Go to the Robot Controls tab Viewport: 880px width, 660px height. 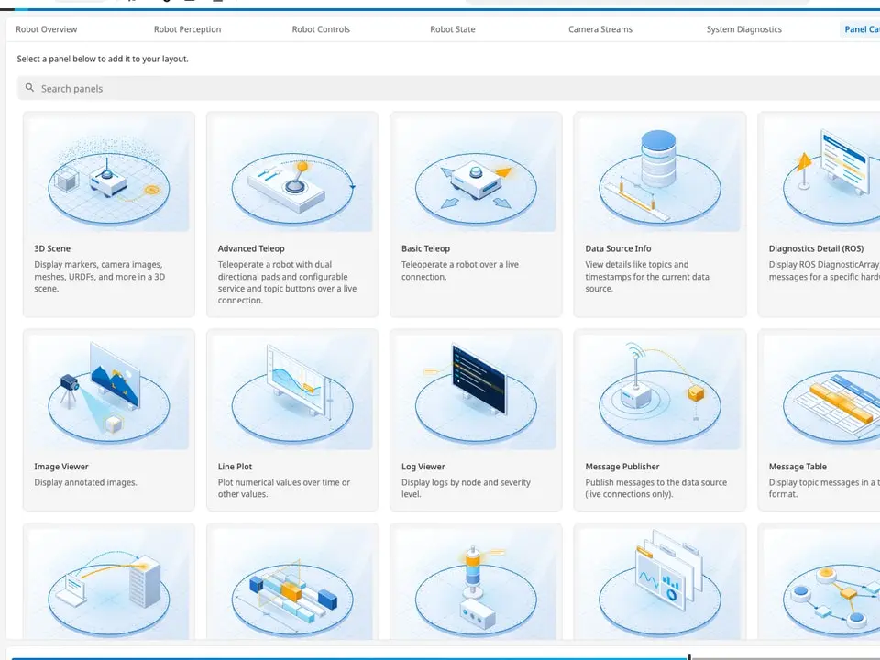[321, 29]
